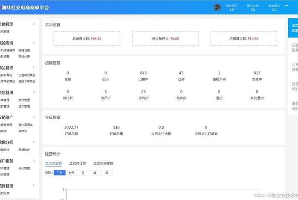Click the 应结算金额 916.96 box

244,39
